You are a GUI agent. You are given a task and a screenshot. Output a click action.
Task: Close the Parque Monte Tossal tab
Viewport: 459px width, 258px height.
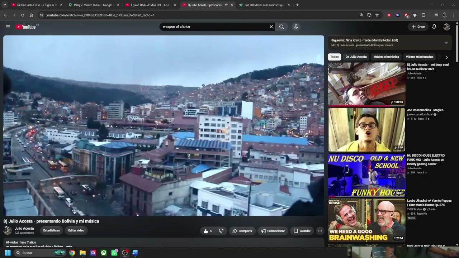coord(118,5)
